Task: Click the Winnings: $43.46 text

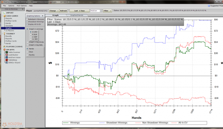Action: click(x=57, y=24)
